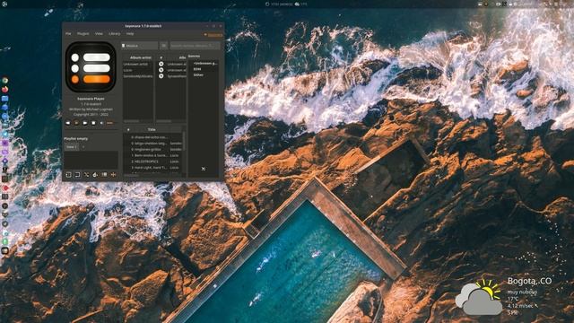Sort tracks by the Title column header

[152, 129]
